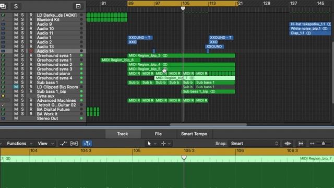The image size is (334, 188).
Task: Click the Audio 9 track waveform icon
Action: [3, 24]
